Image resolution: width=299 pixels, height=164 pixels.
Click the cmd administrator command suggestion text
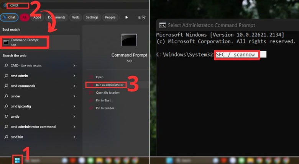pos(33,127)
